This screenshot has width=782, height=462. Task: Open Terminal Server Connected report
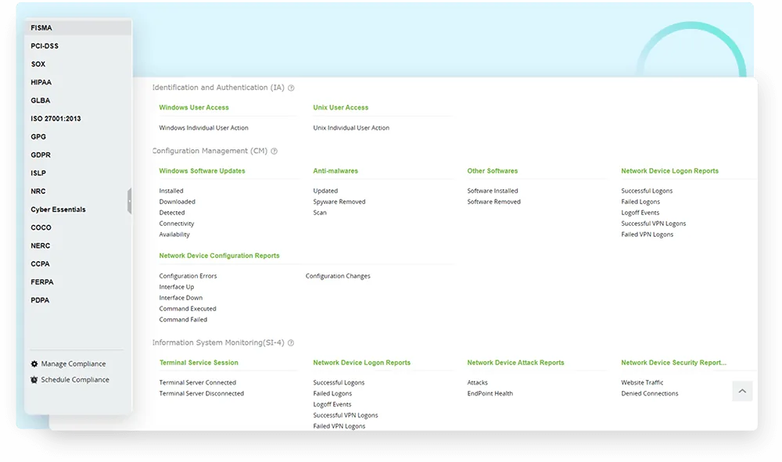[x=198, y=383]
